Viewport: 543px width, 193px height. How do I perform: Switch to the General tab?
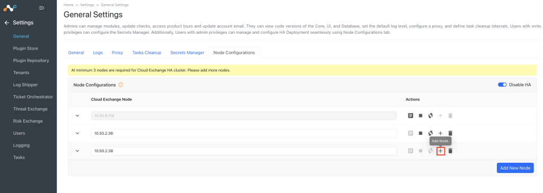[76, 52]
